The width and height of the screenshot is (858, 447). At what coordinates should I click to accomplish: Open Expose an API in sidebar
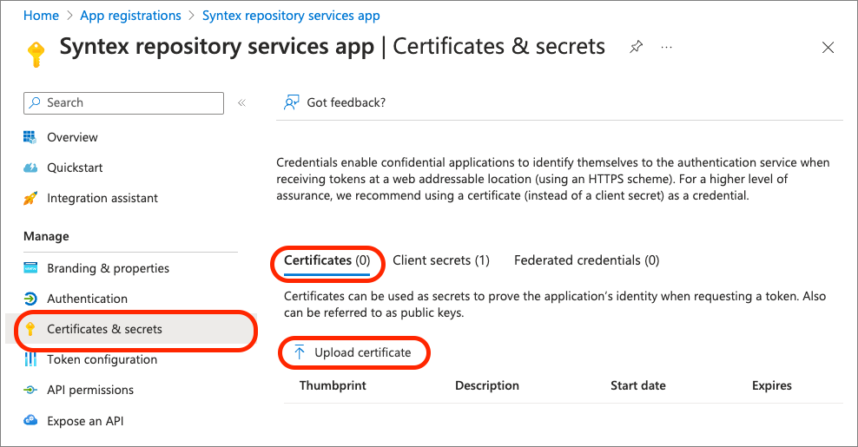(85, 421)
